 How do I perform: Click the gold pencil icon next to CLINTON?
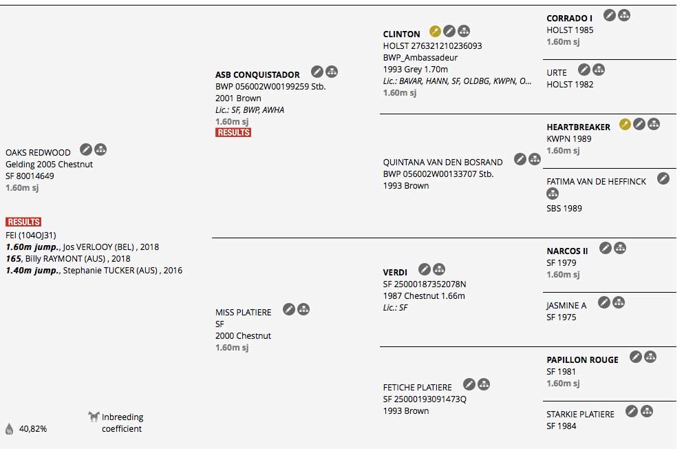pyautogui.click(x=435, y=31)
